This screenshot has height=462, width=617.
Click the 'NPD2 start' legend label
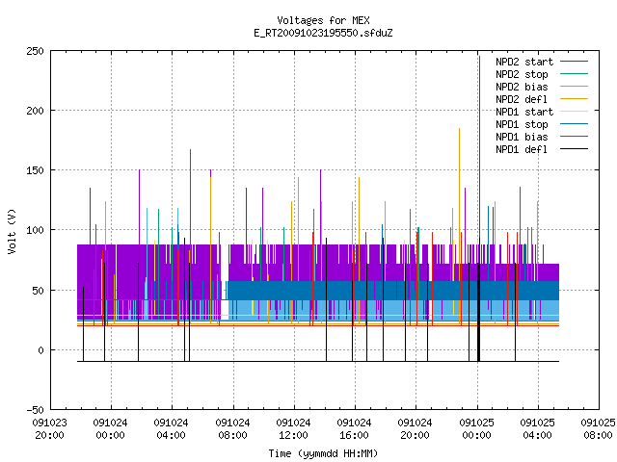tap(524, 62)
